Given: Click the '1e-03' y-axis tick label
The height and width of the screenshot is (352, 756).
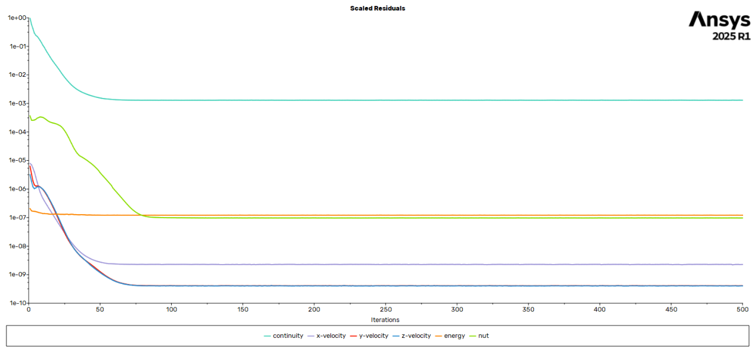Looking at the screenshot, I should [x=16, y=104].
